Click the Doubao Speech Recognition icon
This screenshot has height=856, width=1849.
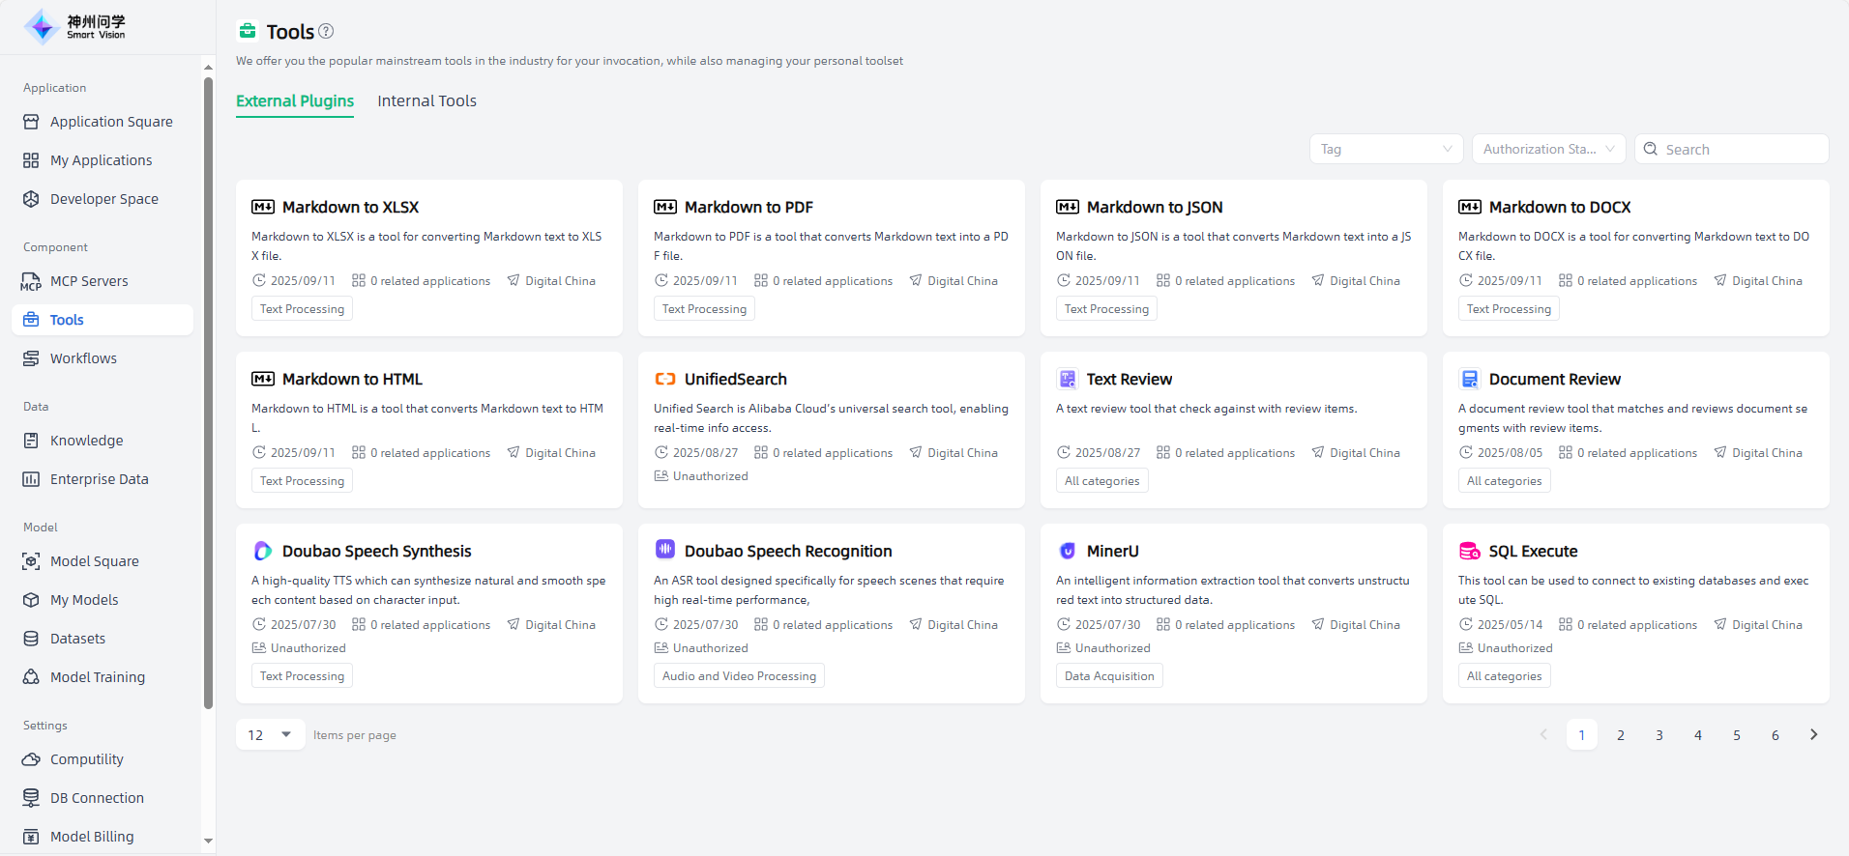[665, 550]
